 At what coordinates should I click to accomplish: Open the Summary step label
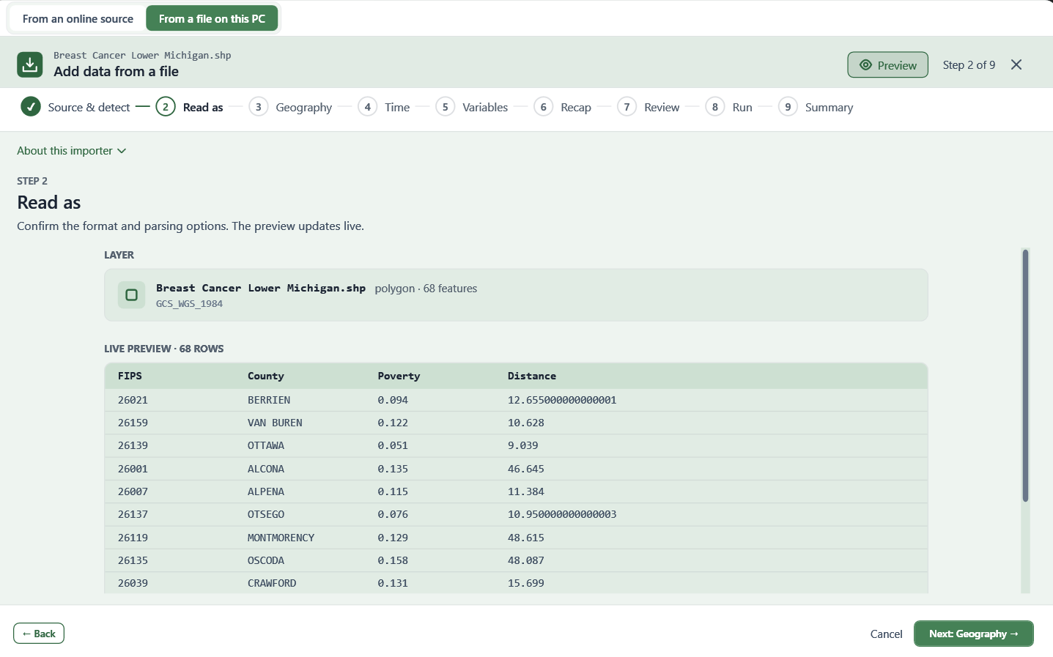829,108
